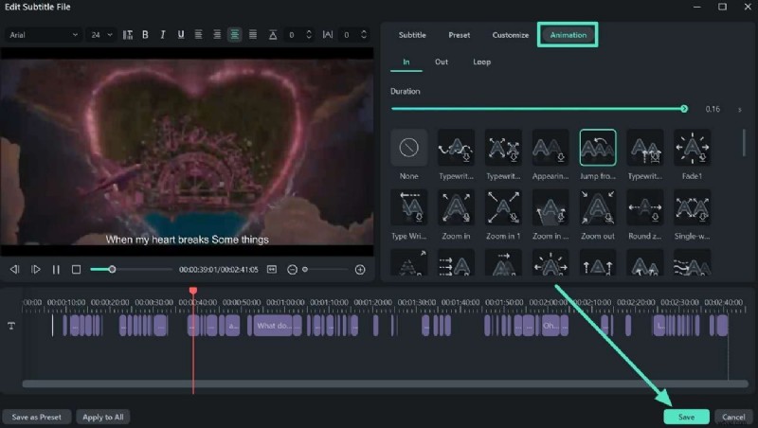Open the Arial font dropdown
758x428 pixels.
click(43, 35)
